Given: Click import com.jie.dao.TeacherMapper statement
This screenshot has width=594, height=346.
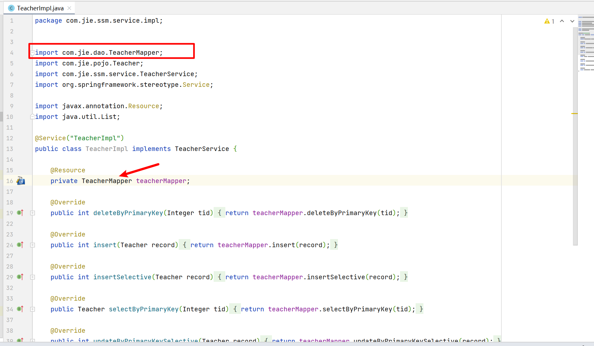Looking at the screenshot, I should (x=99, y=52).
